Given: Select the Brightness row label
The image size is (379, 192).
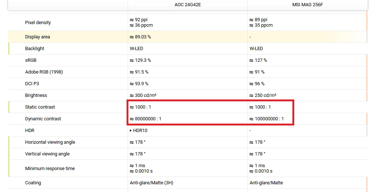Looking at the screenshot, I should click(36, 95).
